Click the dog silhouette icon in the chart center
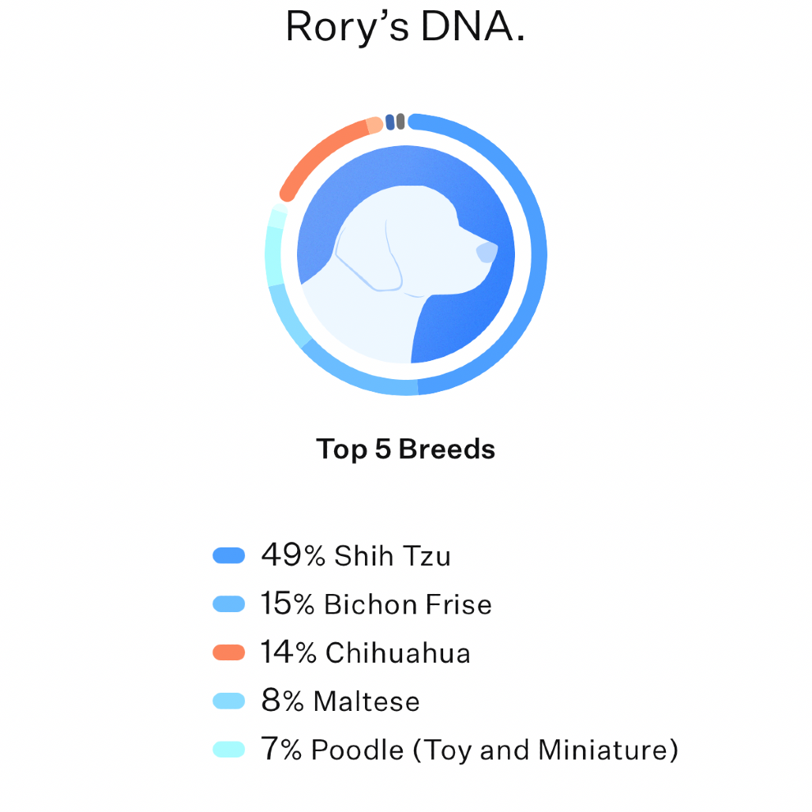The width and height of the screenshot is (812, 812). (x=406, y=254)
